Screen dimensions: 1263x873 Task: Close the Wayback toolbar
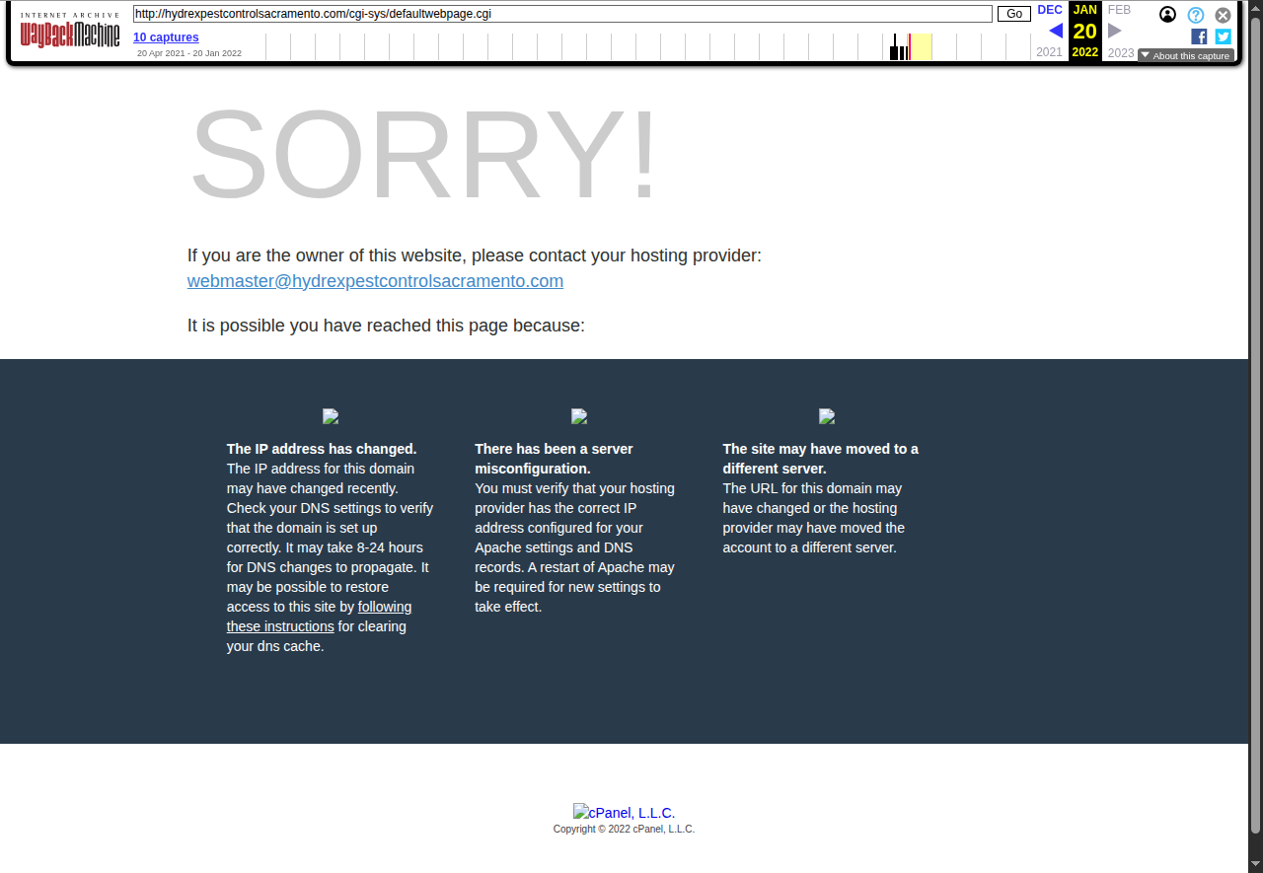(x=1223, y=15)
